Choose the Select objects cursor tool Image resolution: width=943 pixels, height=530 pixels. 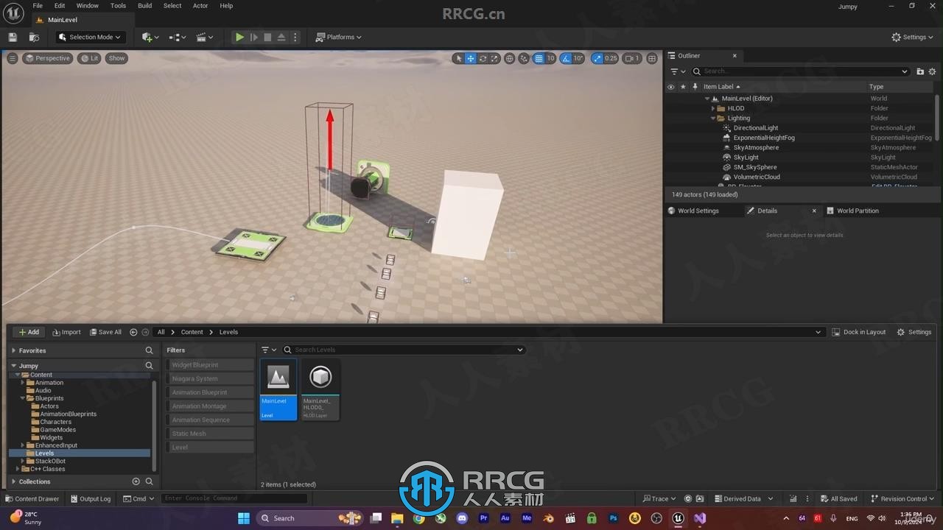458,58
